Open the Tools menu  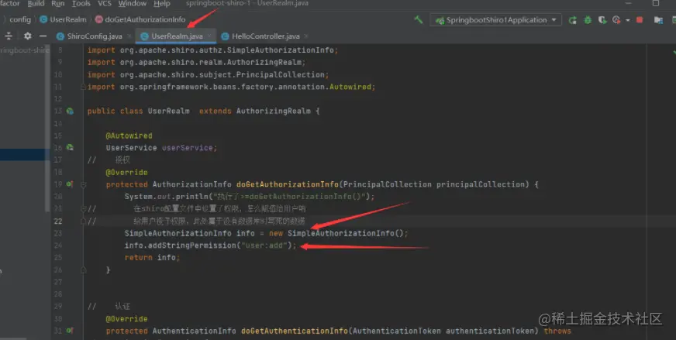[x=81, y=3]
